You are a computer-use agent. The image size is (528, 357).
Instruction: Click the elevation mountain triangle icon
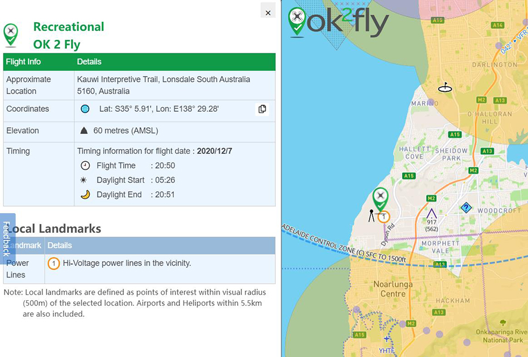point(84,131)
